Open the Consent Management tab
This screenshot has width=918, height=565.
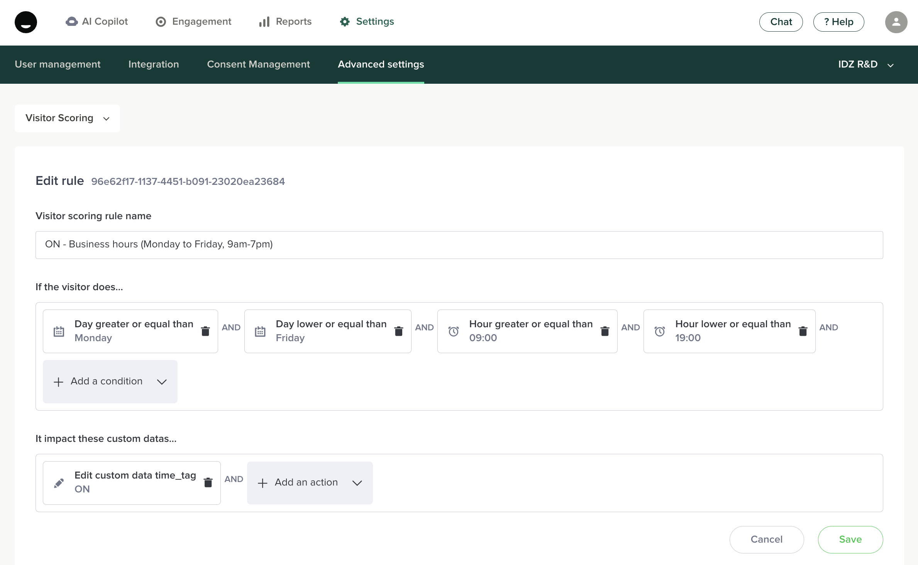coord(258,64)
